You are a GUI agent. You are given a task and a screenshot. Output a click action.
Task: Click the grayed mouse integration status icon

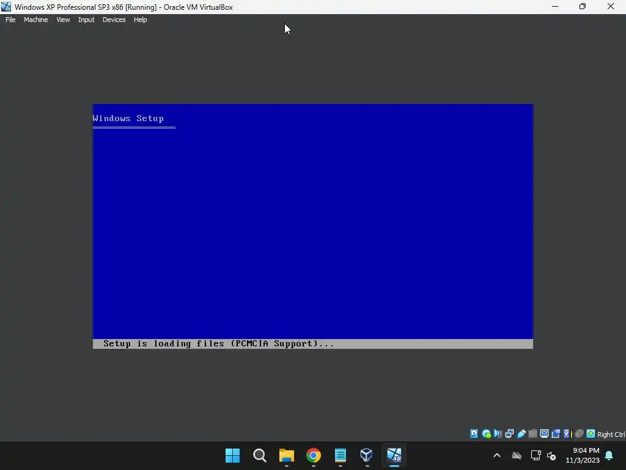coord(580,434)
